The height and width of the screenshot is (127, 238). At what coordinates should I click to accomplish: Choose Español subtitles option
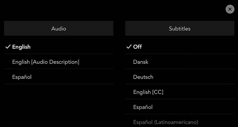[180, 107]
